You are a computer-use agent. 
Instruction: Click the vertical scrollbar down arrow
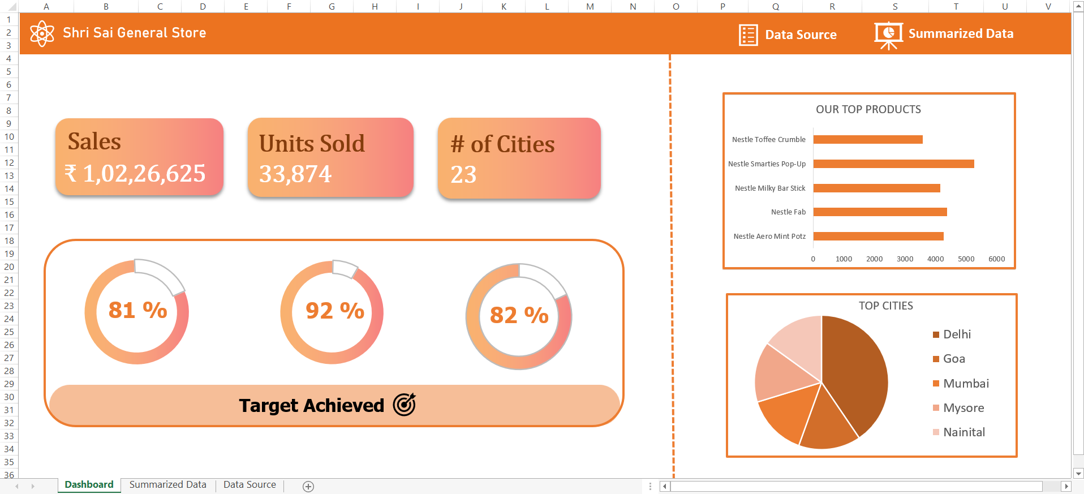(x=1078, y=474)
